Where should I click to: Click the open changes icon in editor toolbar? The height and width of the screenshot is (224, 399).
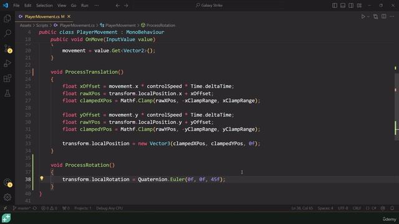pyautogui.click(x=375, y=17)
